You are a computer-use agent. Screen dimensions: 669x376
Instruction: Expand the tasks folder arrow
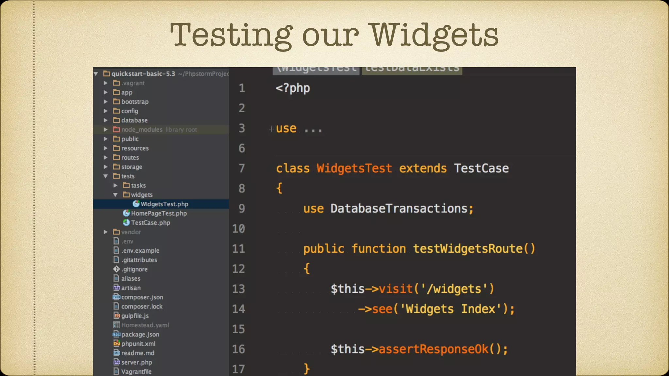[115, 185]
